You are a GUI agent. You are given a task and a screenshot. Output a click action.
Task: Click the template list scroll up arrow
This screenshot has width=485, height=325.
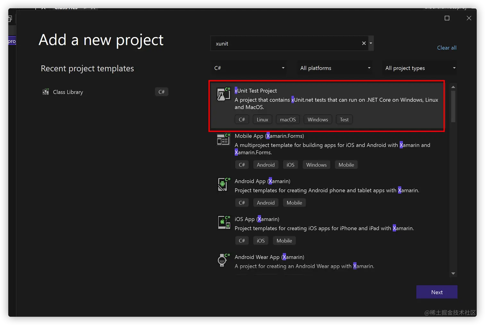coord(453,87)
